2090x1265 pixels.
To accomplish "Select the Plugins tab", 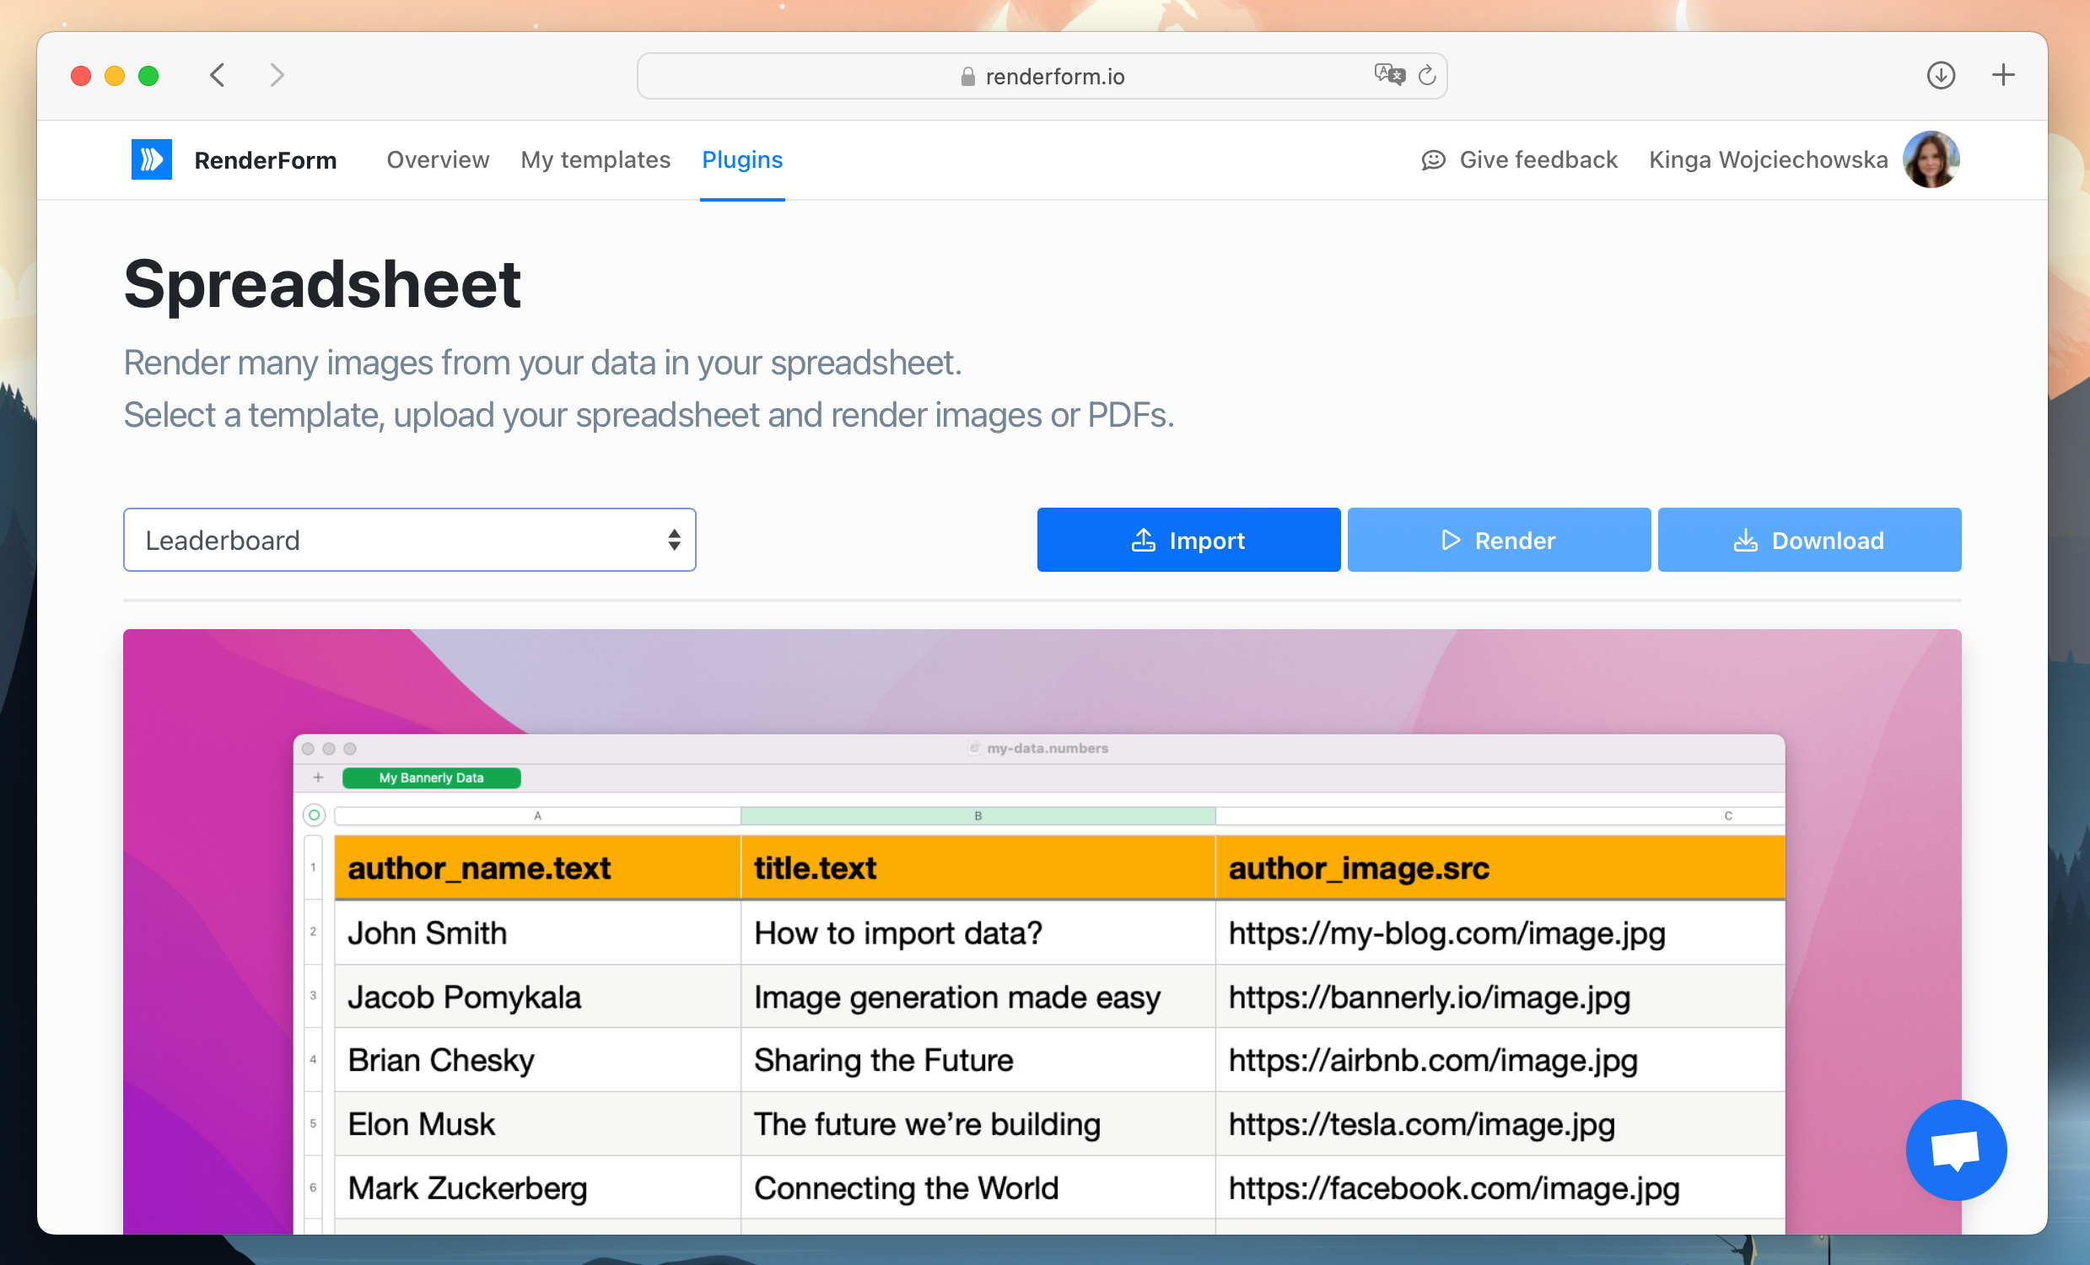I will pyautogui.click(x=742, y=159).
